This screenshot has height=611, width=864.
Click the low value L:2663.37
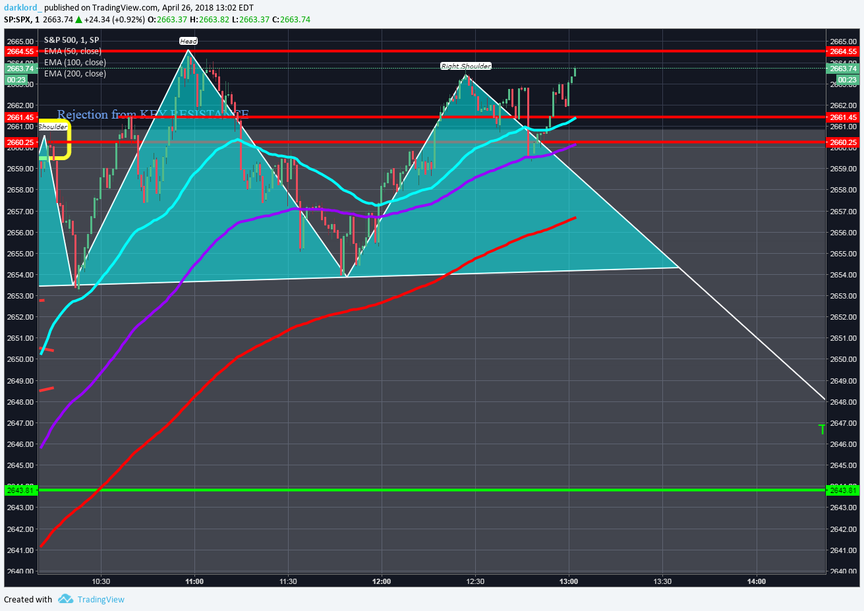coord(250,20)
